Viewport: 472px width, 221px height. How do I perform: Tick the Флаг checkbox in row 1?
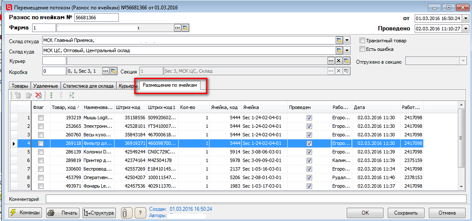41,118
